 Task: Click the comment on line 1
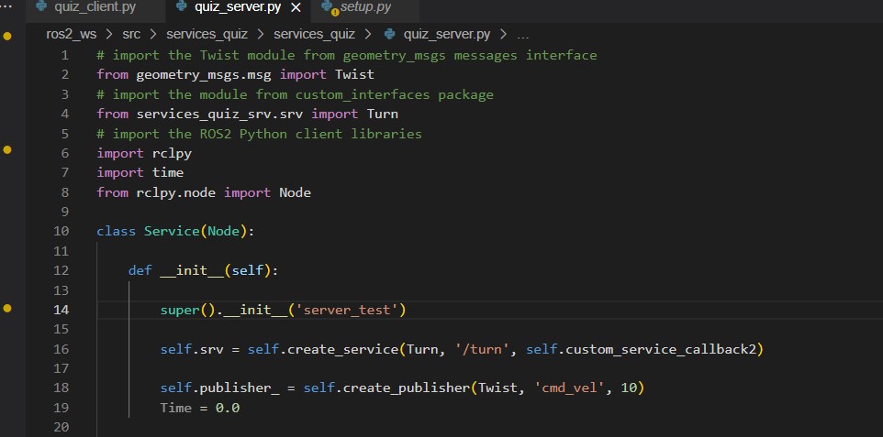click(347, 55)
